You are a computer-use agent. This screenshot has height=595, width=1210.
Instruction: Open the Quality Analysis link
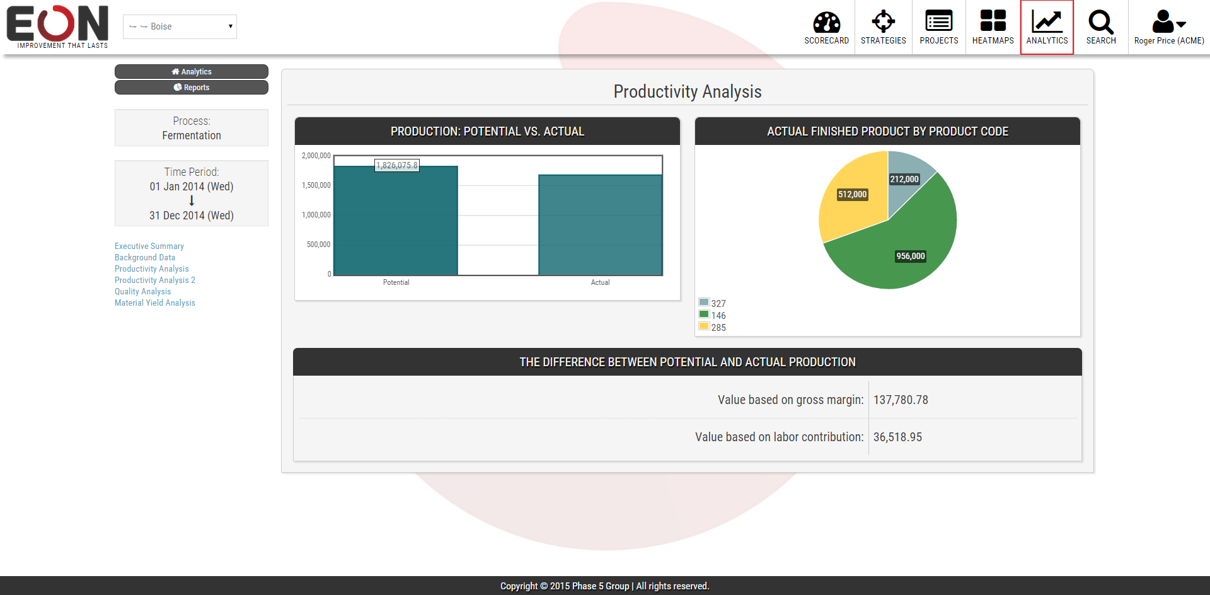click(143, 291)
